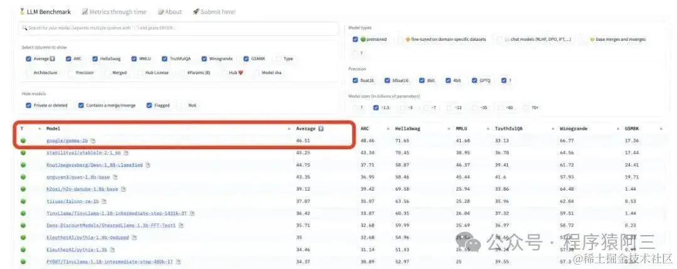Open the LLM Benchmark tab
This screenshot has width=677, height=269.
click(x=45, y=12)
